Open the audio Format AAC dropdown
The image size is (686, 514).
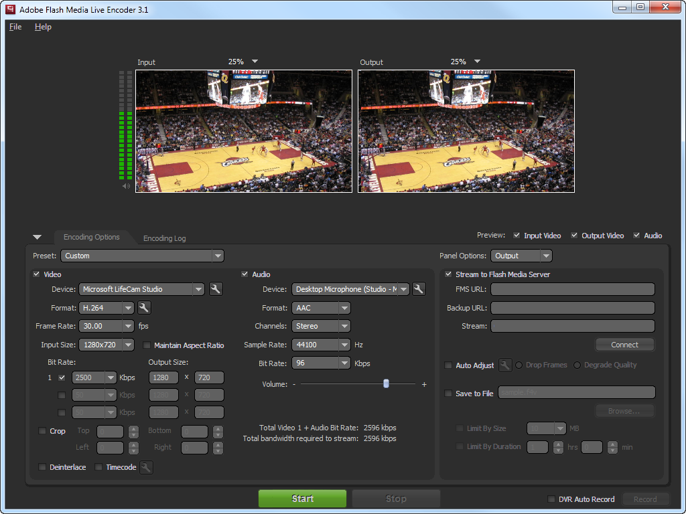321,308
